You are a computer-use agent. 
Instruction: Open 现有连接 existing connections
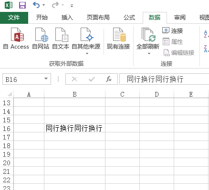(118, 39)
